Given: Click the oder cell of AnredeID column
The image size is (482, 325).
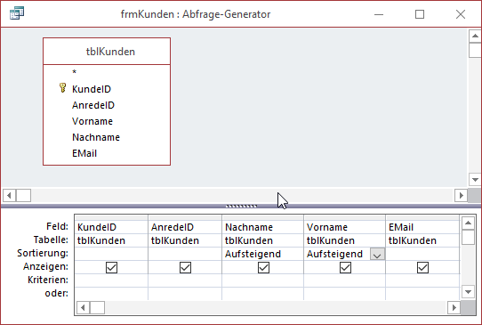Looking at the screenshot, I should click(185, 294).
